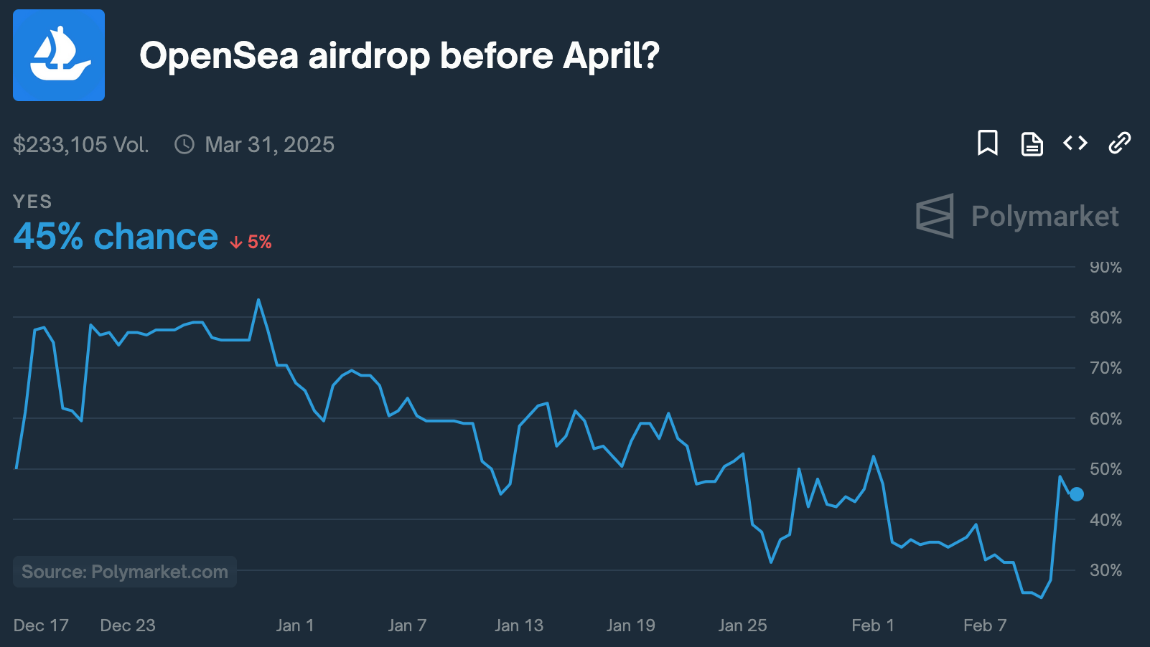Select the Jan 13 axis label on the timeline

[519, 625]
